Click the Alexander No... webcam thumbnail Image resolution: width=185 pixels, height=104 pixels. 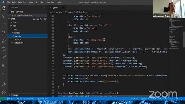[x=169, y=9]
